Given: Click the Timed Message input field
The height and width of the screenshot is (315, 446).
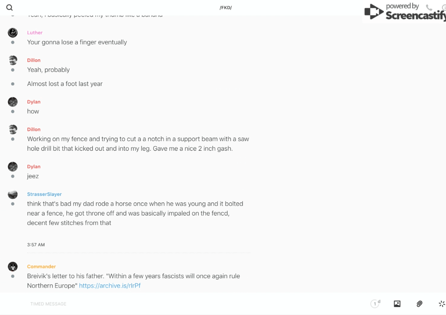Looking at the screenshot, I should [x=180, y=304].
